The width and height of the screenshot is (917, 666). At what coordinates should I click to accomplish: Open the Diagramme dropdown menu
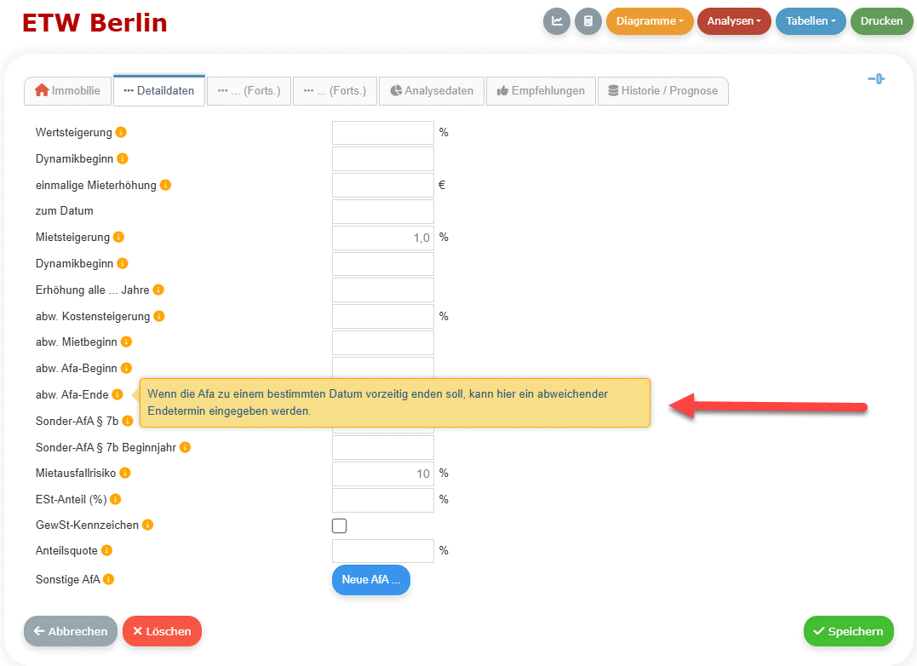[650, 21]
